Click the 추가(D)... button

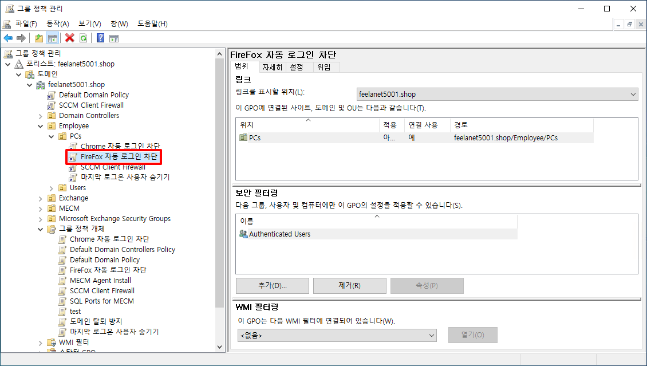(x=273, y=286)
